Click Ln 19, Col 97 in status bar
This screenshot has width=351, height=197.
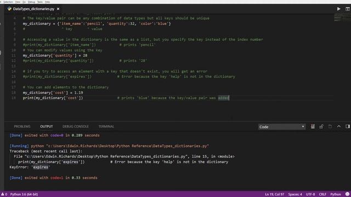[274, 194]
